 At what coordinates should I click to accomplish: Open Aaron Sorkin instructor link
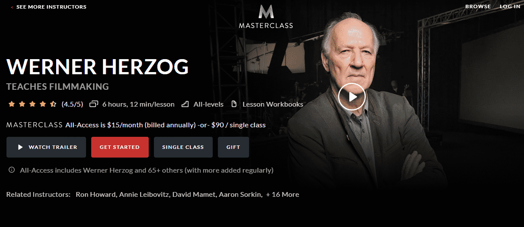pyautogui.click(x=240, y=195)
